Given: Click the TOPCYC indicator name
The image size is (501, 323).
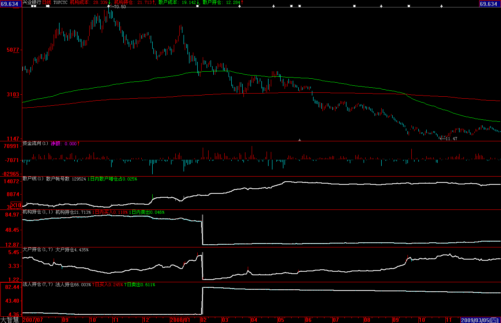Looking at the screenshot, I should click(x=60, y=2).
